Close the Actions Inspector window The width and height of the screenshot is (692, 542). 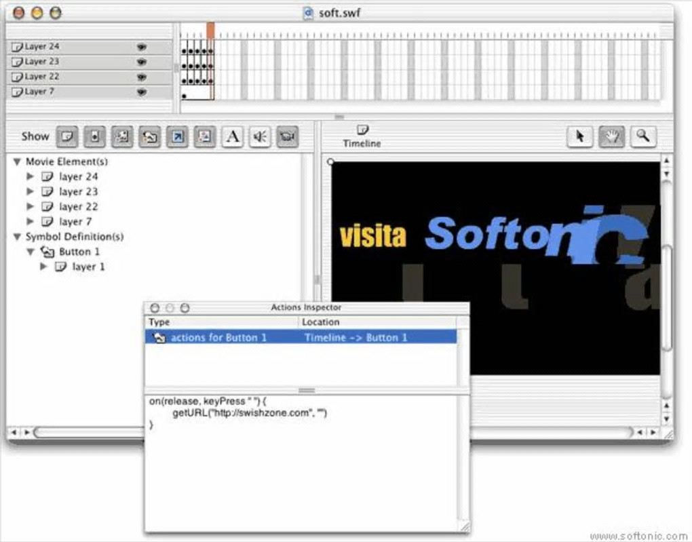[155, 308]
